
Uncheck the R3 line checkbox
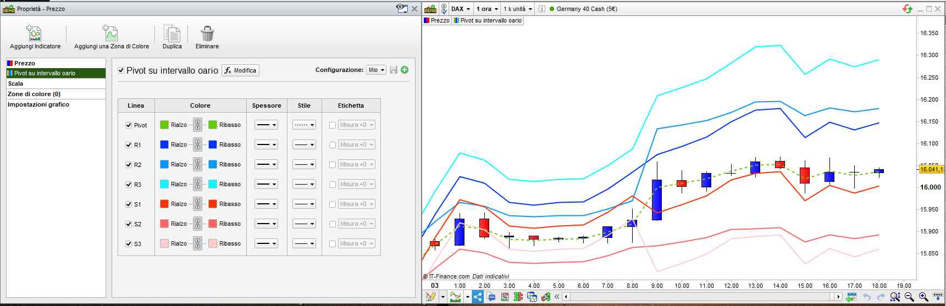(129, 185)
